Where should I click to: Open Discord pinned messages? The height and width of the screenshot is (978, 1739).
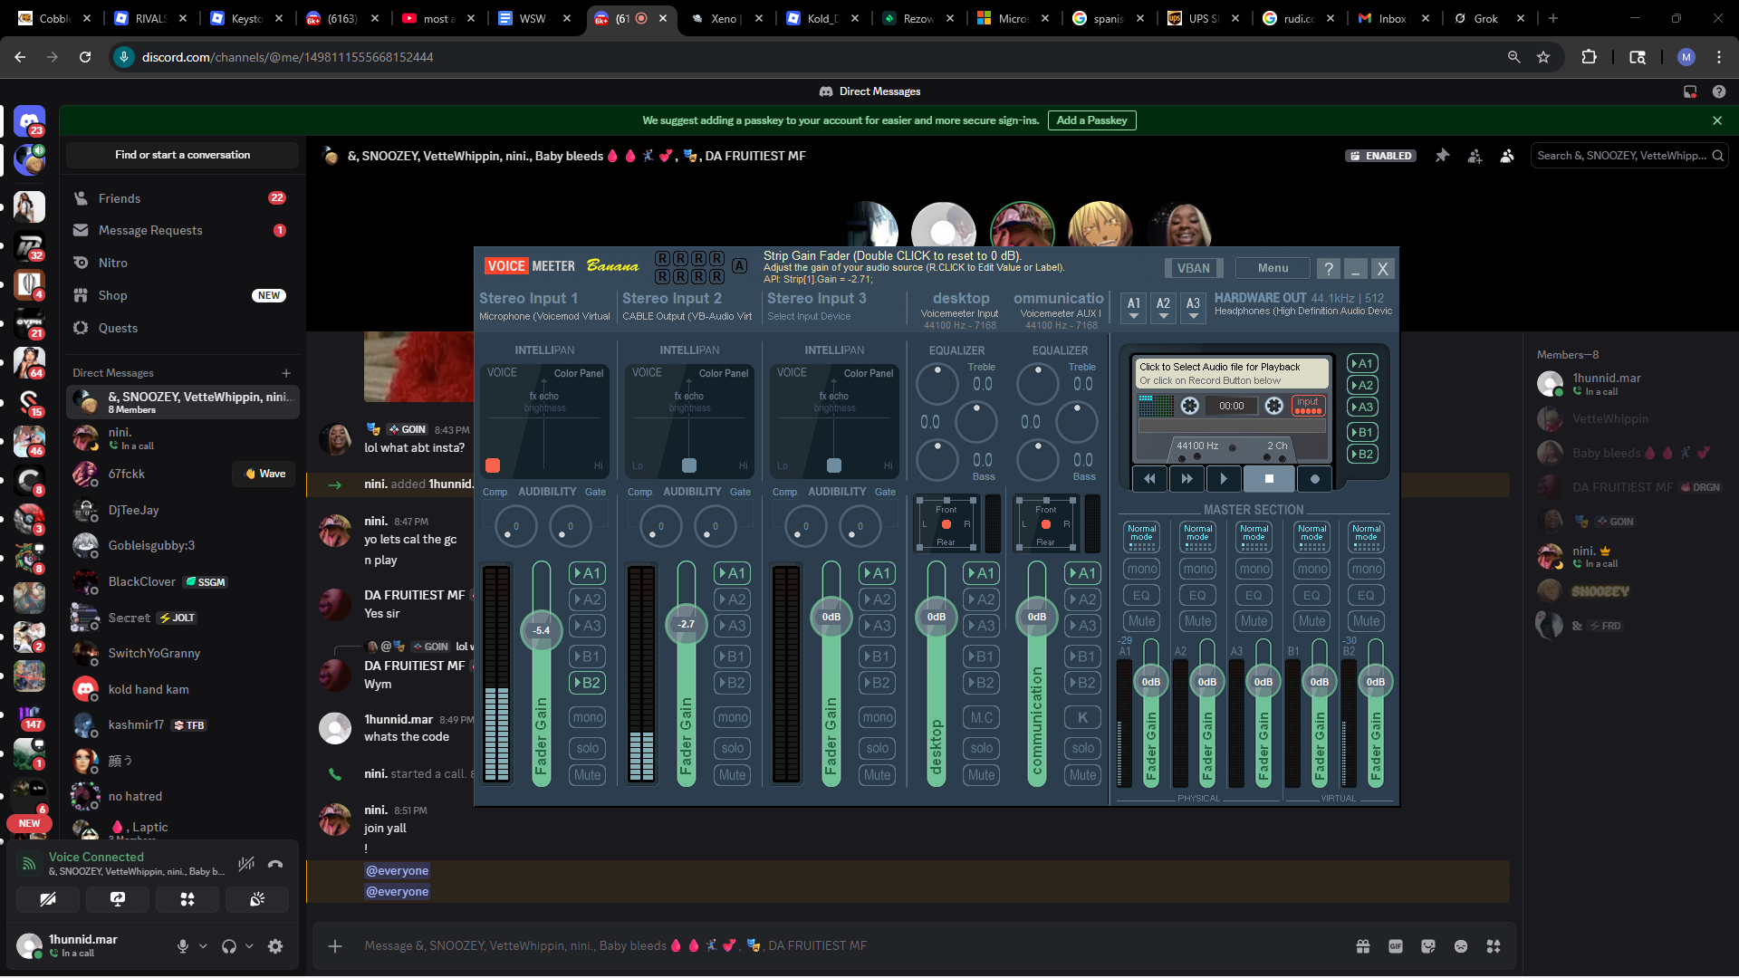click(x=1443, y=156)
